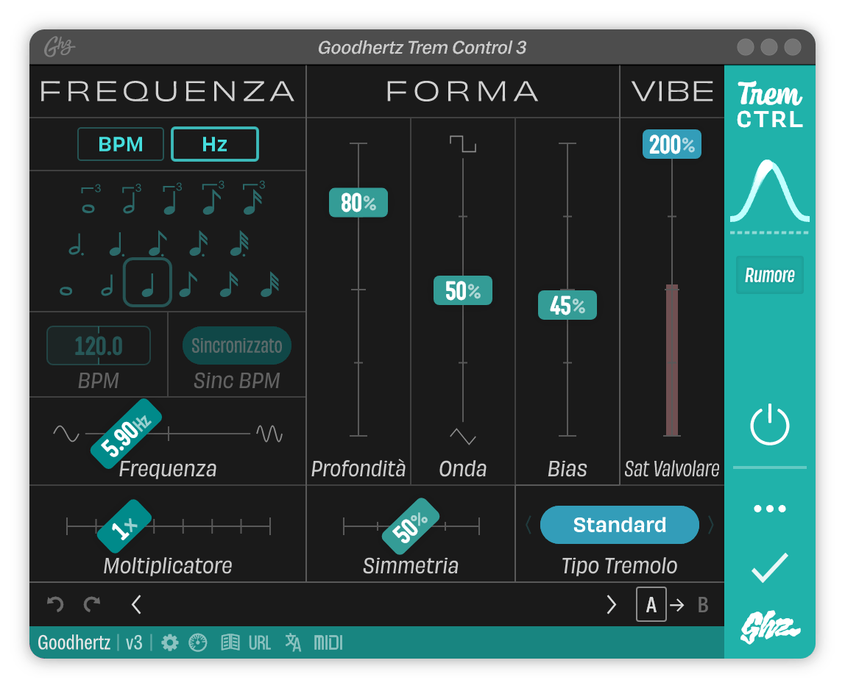The height and width of the screenshot is (688, 845).
Task: Click the Trem CTRL sidebar logo
Action: (x=770, y=104)
